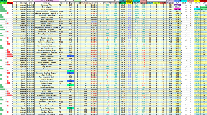This screenshot has width=207, height=115.
Task: Select 'Фулгем - Манчестер Юнайтед' cell
Action: pyautogui.click(x=47, y=52)
